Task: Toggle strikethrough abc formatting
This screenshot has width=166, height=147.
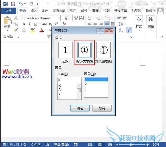Action: 45,24
